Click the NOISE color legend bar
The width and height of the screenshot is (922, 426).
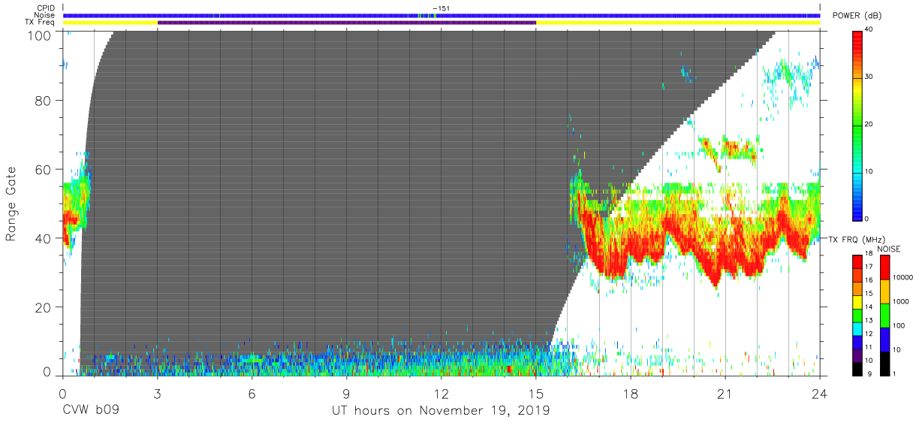885,316
